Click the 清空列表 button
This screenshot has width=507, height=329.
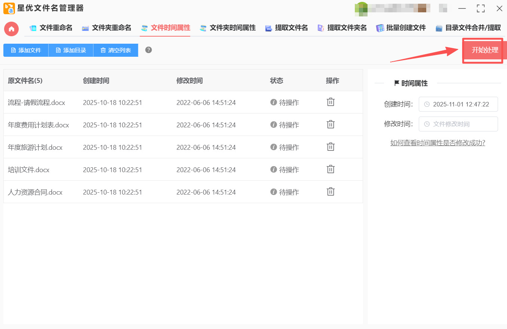(x=116, y=50)
